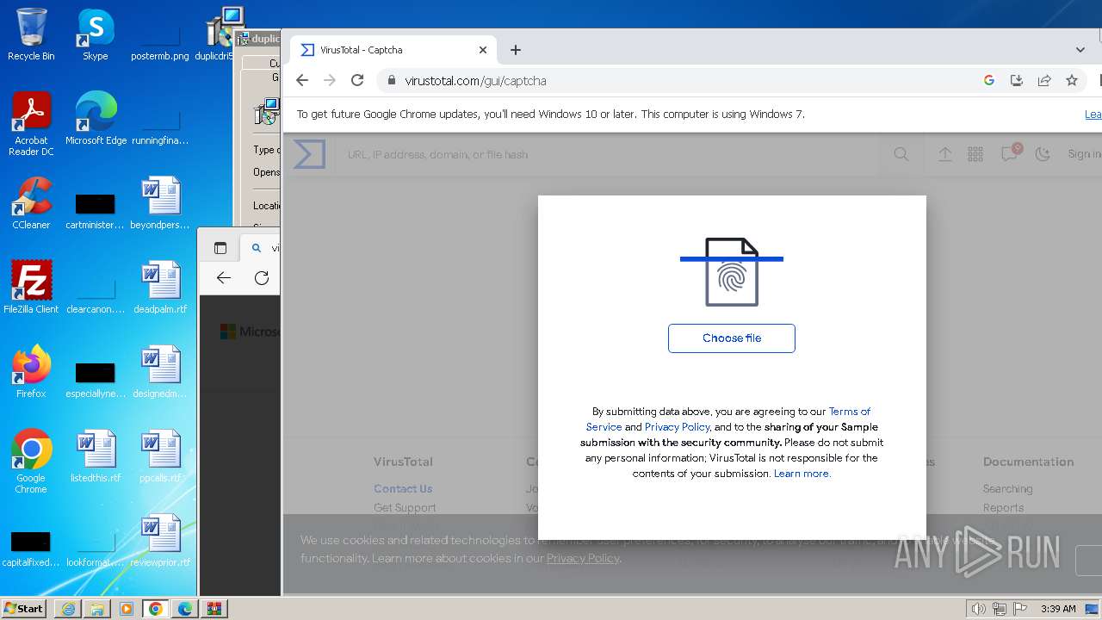The image size is (1102, 620).
Task: Toggle VirusTotal dark mode icon
Action: coord(1043,154)
